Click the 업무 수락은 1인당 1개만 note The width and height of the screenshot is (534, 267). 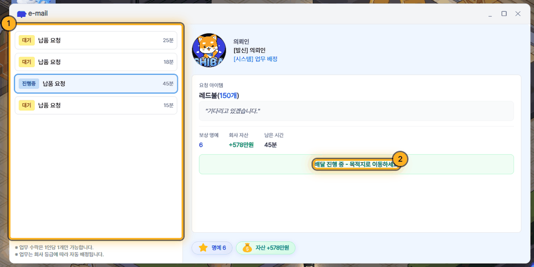pos(54,247)
